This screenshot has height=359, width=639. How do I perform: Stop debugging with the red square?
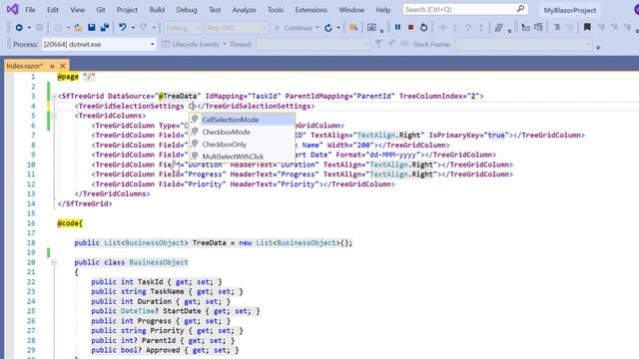[410, 27]
